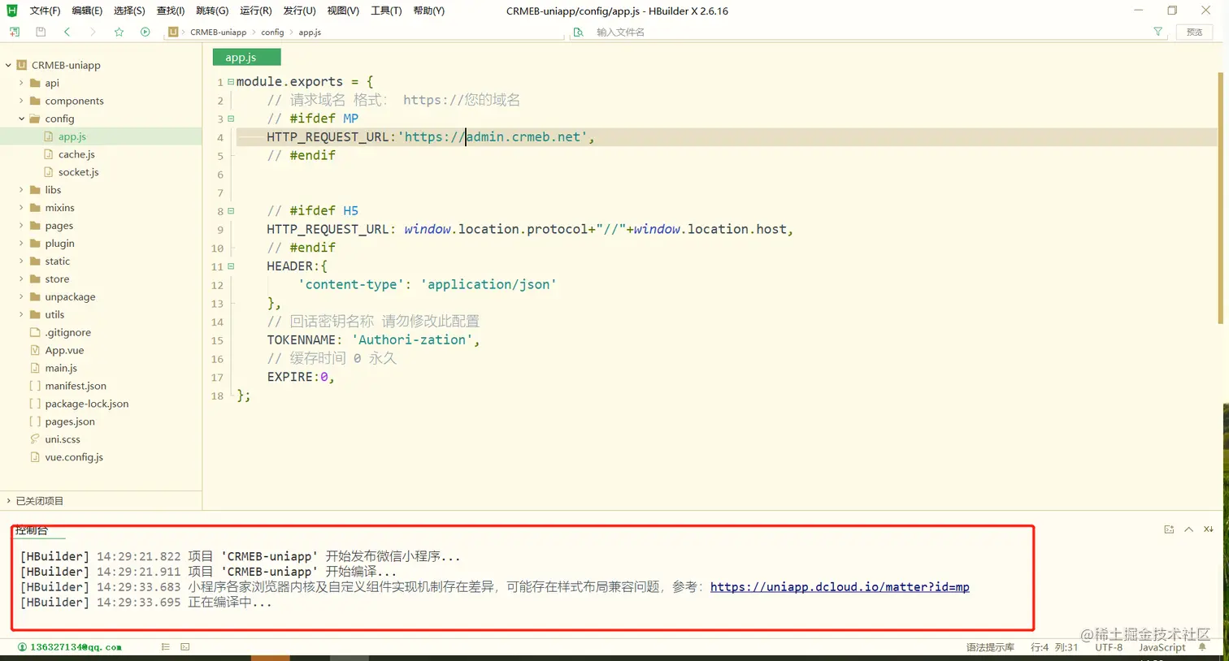Open the 发行(U) menu
This screenshot has height=661, width=1229.
[299, 11]
